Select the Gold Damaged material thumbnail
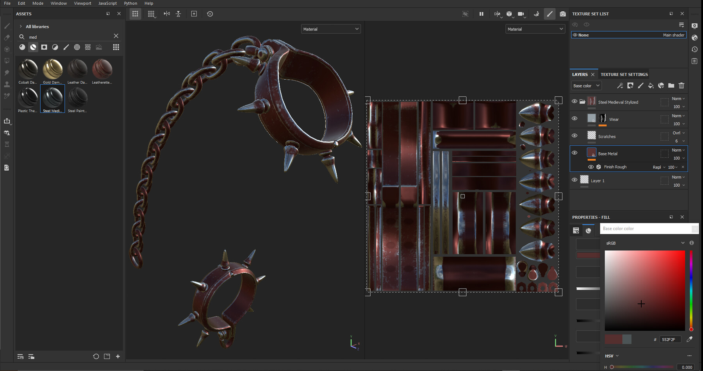 [52, 71]
